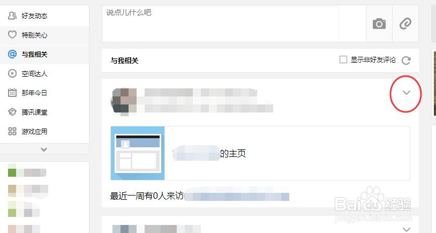Viewport: 436px width, 233px height.
Task: Click the homepage thumbnail image in post
Action: point(138,153)
